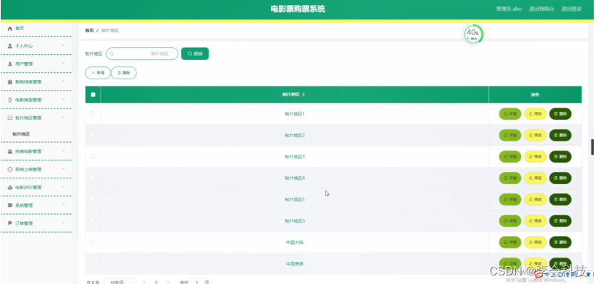Image resolution: width=598 pixels, height=284 pixels.
Task: Click the 电影评价管理 bar chart icon
Action: point(10,187)
